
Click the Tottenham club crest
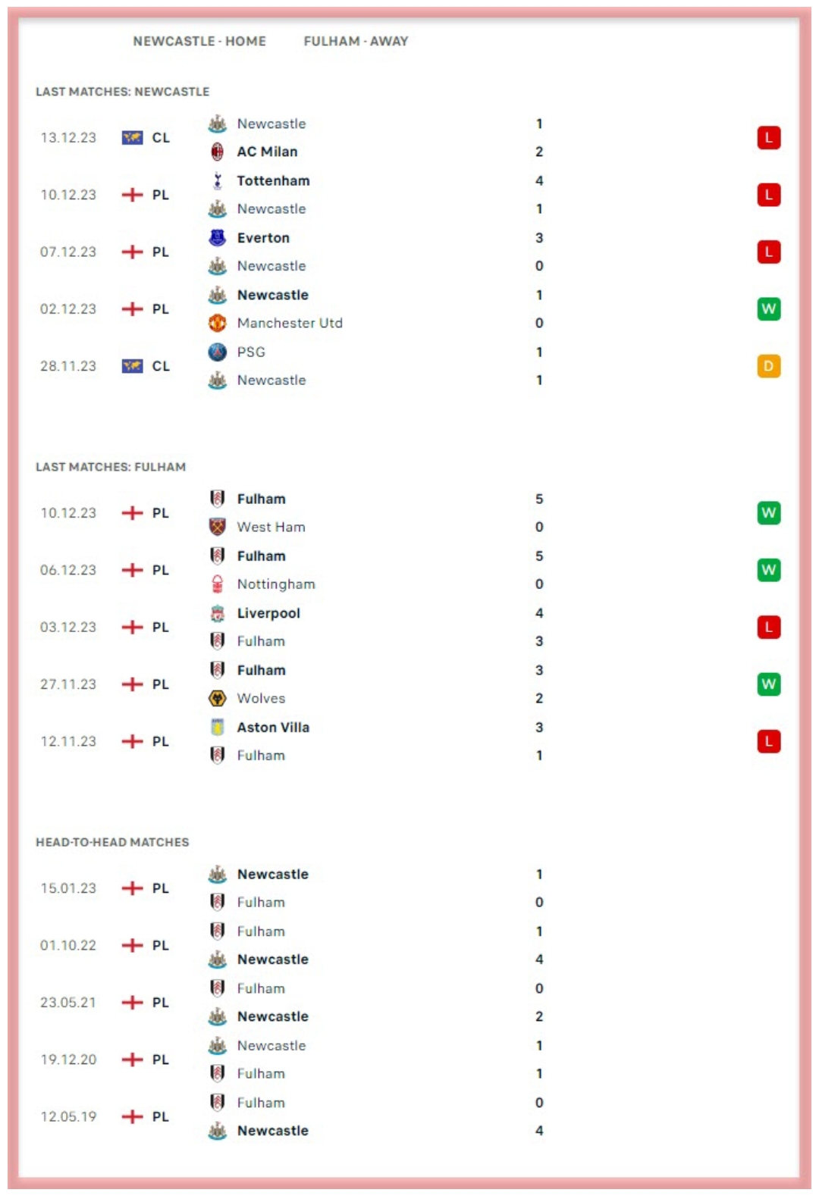(x=218, y=180)
